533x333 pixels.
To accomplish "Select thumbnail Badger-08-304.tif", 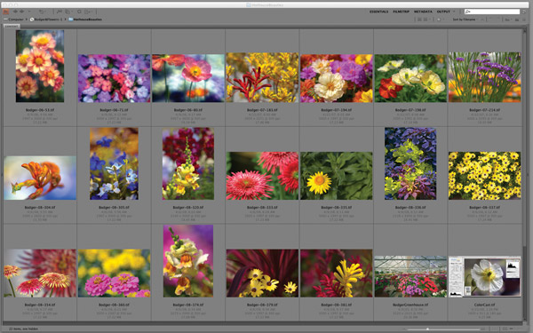I will (x=40, y=178).
